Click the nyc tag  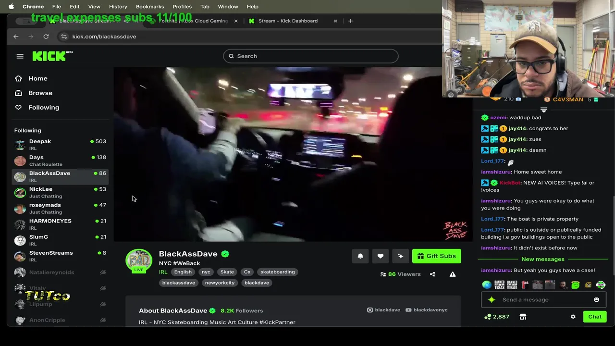click(x=206, y=272)
